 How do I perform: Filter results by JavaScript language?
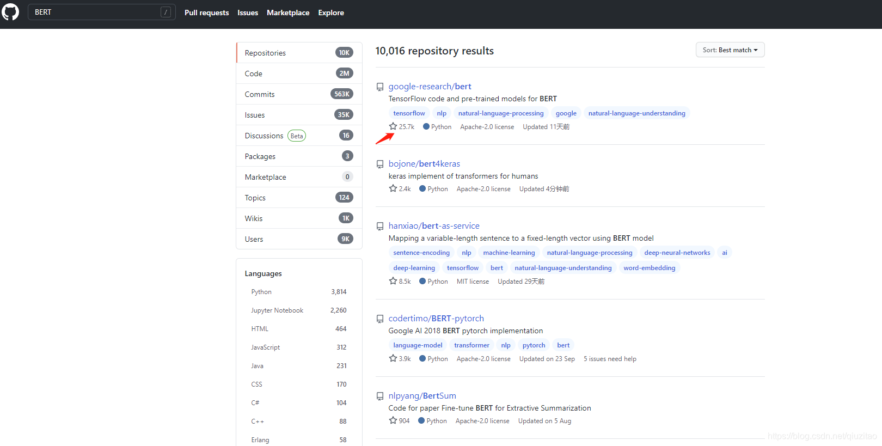(x=299, y=347)
